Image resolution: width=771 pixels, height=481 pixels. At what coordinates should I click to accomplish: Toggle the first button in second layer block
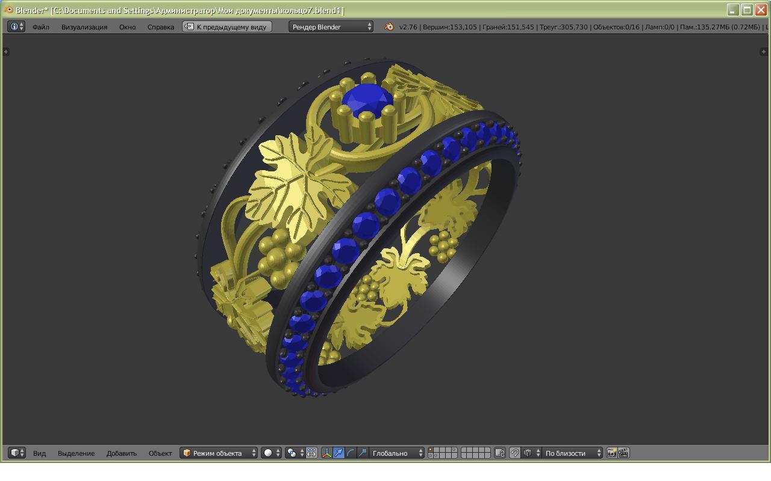pyautogui.click(x=464, y=450)
